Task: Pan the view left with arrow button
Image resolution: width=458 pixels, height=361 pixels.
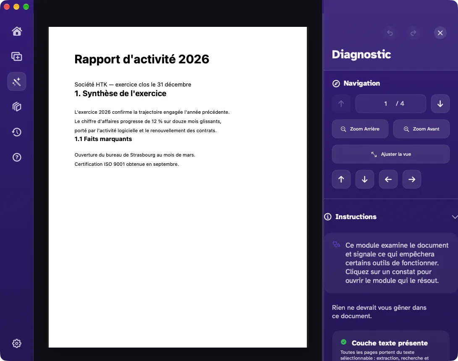Action: tap(388, 179)
